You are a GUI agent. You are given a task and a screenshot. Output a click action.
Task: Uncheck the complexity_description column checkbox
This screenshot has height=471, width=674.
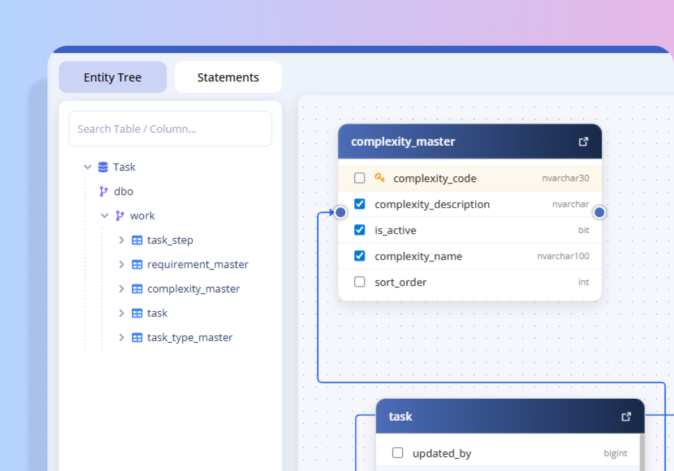(360, 204)
